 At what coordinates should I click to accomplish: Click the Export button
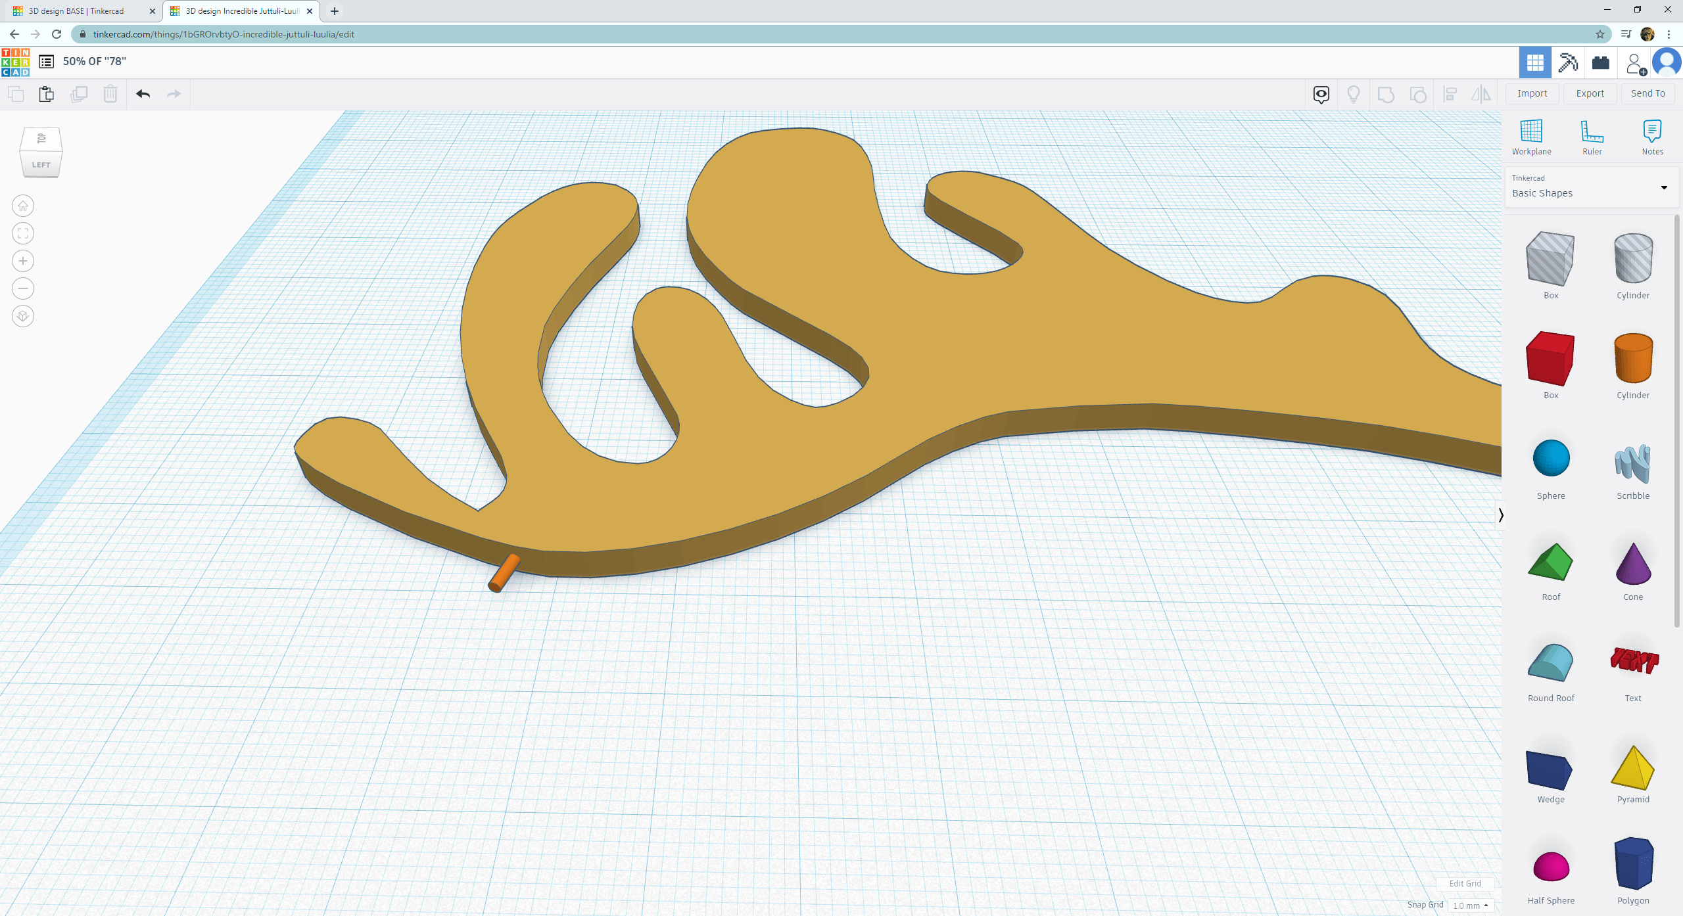pos(1590,93)
